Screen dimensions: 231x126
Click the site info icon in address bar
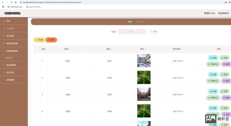click(21, 2)
